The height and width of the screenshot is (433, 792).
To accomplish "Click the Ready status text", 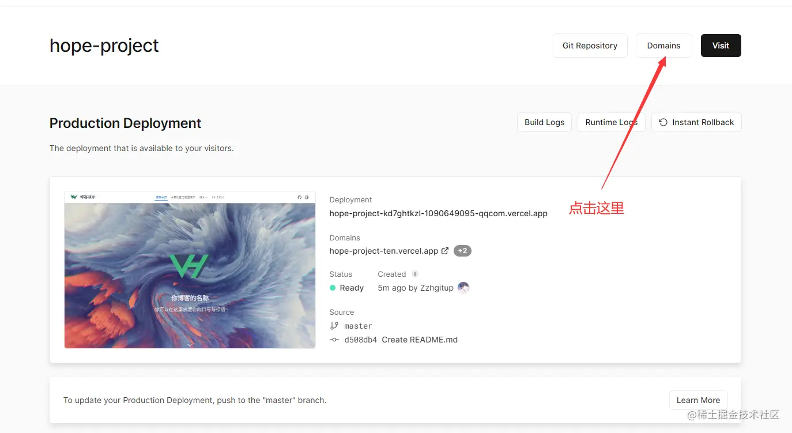I will click(x=352, y=288).
